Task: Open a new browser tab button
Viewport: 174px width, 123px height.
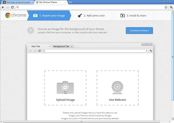Action: [x=70, y=2]
